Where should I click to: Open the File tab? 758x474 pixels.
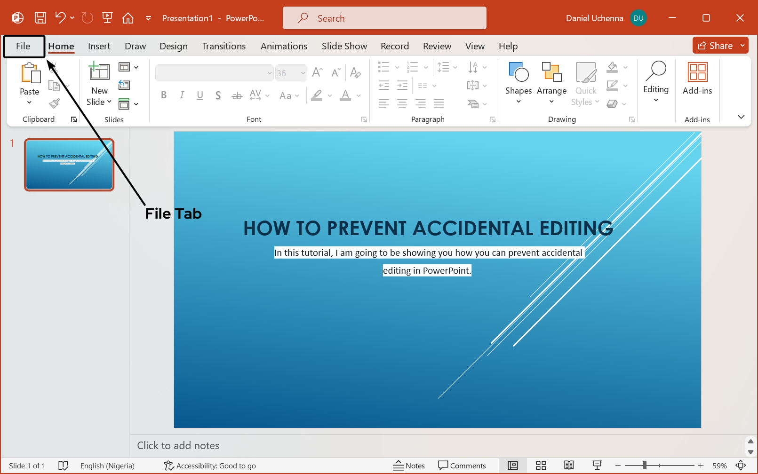[23, 46]
